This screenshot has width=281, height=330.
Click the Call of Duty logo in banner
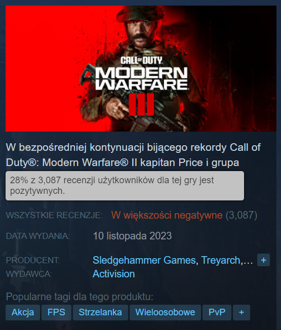click(x=142, y=61)
